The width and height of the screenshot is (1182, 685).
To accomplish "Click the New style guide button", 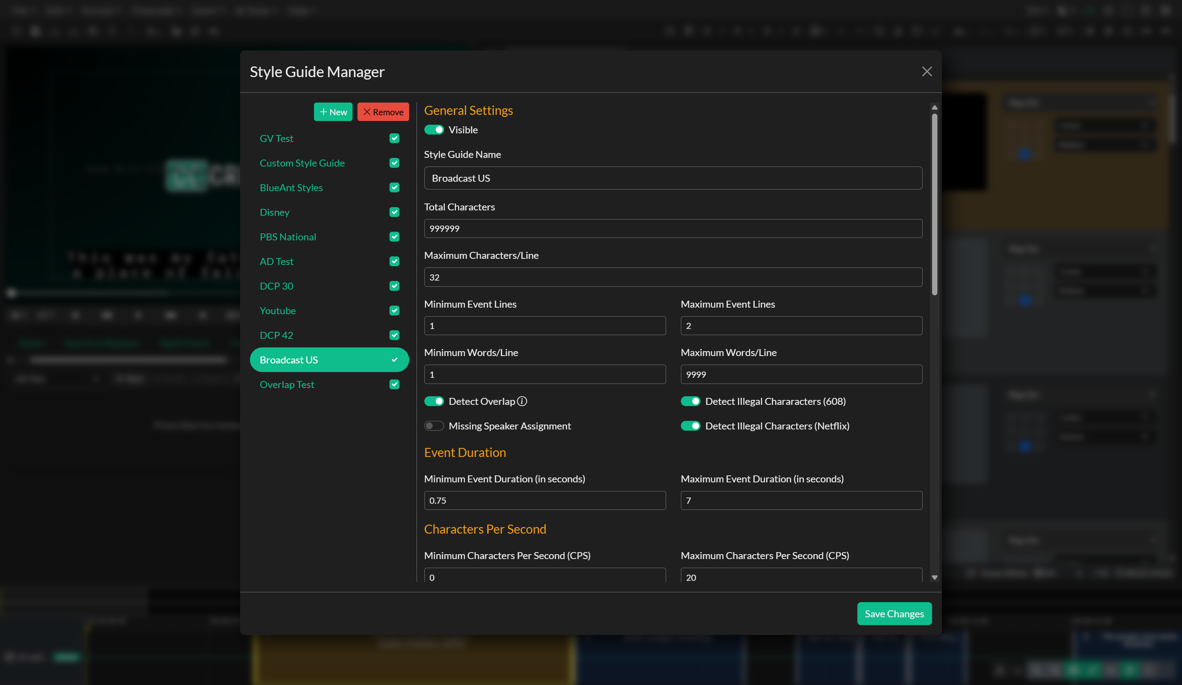I will point(333,112).
